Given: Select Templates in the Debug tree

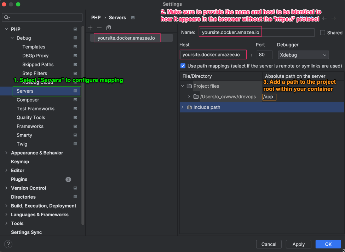Looking at the screenshot, I should [x=34, y=47].
